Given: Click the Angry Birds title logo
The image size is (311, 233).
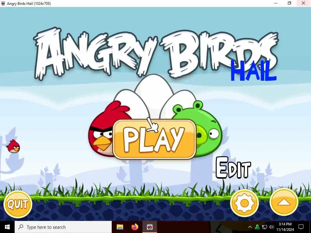Looking at the screenshot, I should 156,53.
